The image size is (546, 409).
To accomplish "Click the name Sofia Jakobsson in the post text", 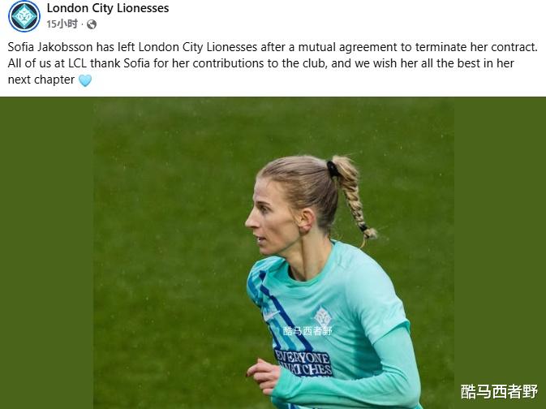I will [x=50, y=47].
